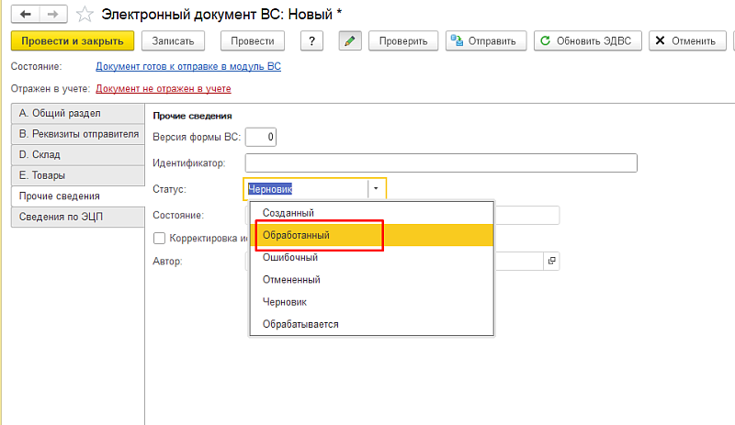Open the Автор field selection icon
Viewport: 735px width, 425px height.
pyautogui.click(x=551, y=262)
